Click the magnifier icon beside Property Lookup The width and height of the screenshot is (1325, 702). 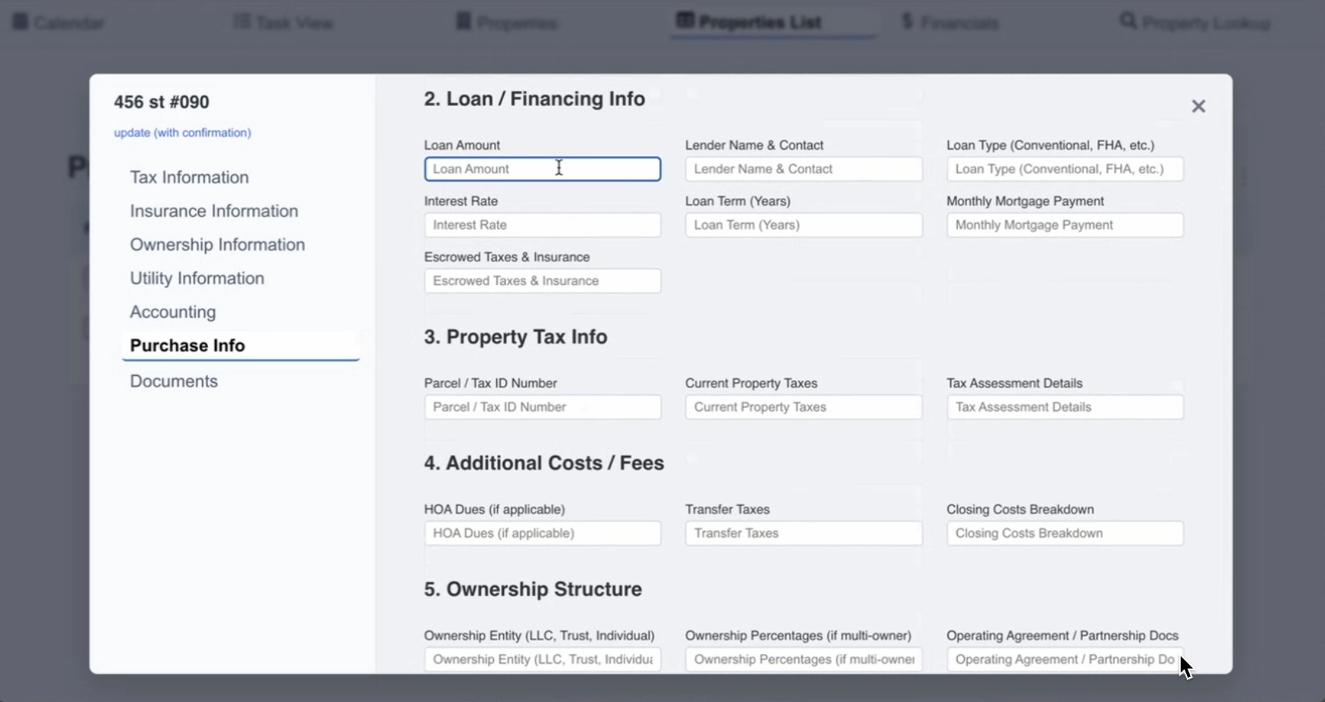click(x=1128, y=21)
